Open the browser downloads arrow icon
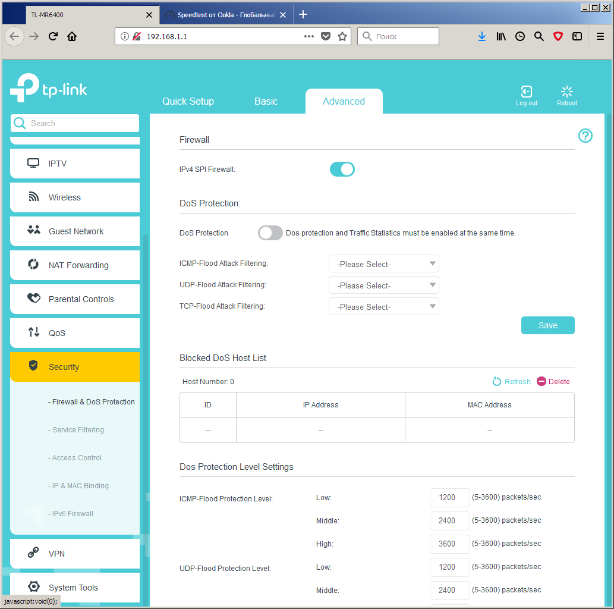 click(x=481, y=36)
